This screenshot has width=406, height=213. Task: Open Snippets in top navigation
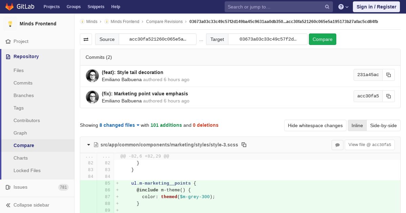(96, 7)
